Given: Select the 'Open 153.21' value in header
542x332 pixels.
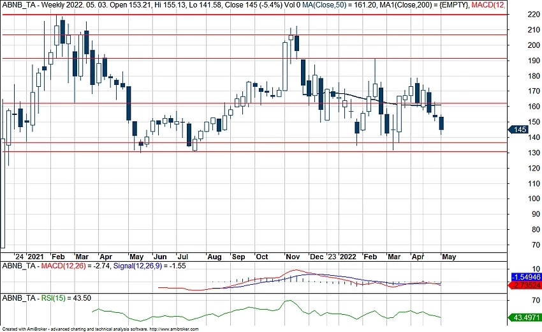Looking at the screenshot, I should click(132, 5).
